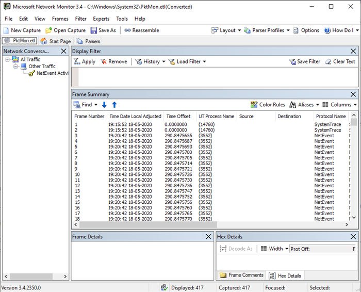Jump to previous match with down arrow
Screen dimensions: 361x292
[104, 105]
